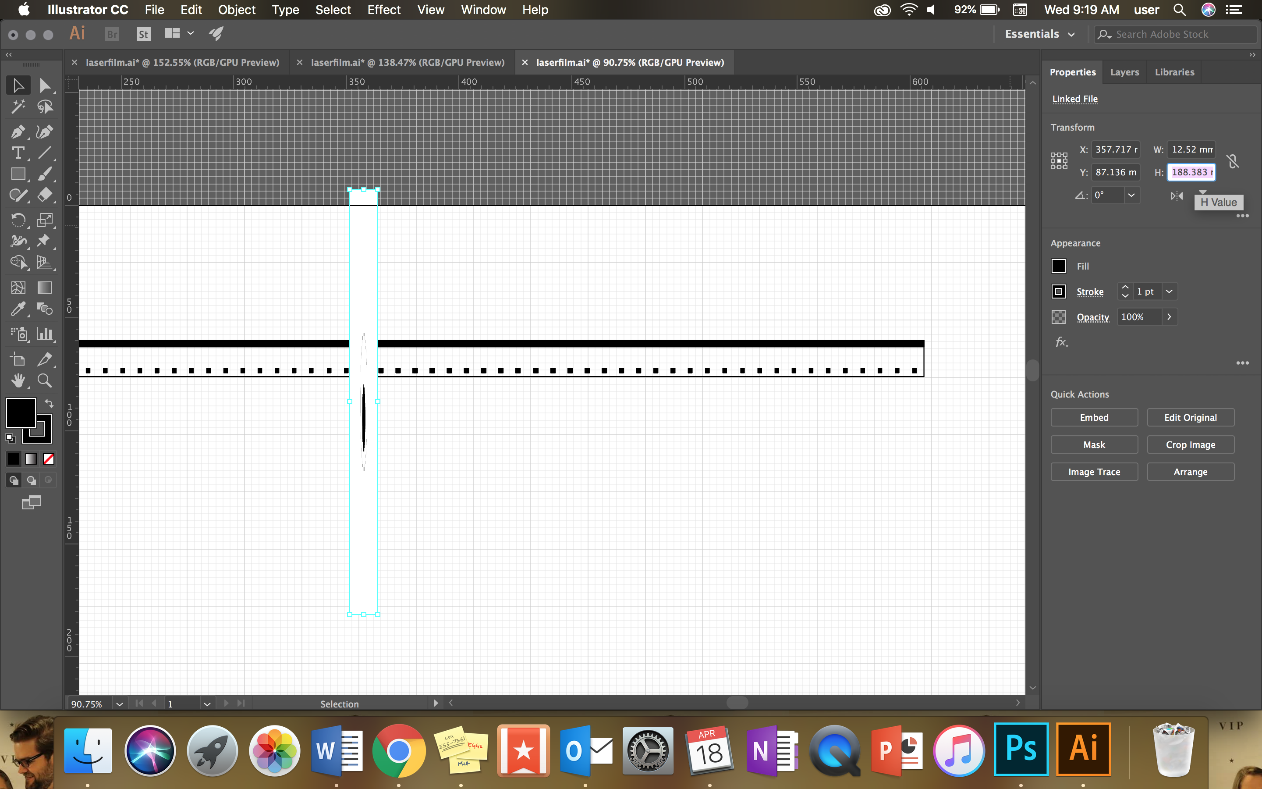This screenshot has height=789, width=1262.
Task: Expand the Appearance panel options
Action: pyautogui.click(x=1244, y=363)
